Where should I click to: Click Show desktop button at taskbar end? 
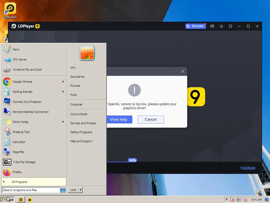(267, 200)
